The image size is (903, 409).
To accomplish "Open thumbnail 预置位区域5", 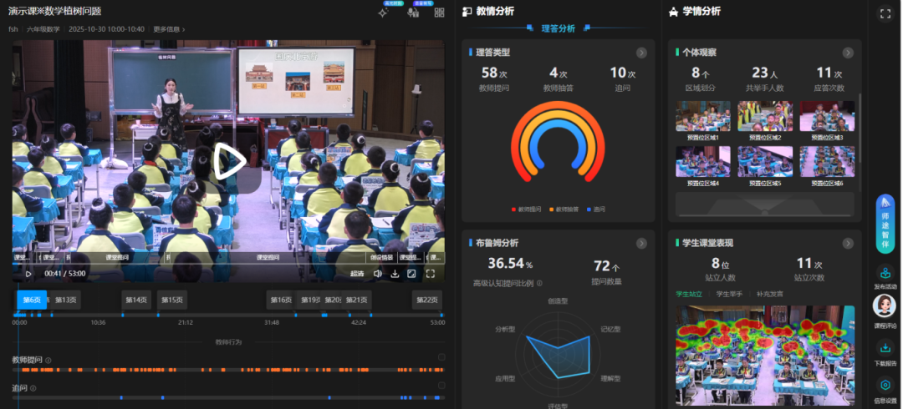I will [765, 162].
